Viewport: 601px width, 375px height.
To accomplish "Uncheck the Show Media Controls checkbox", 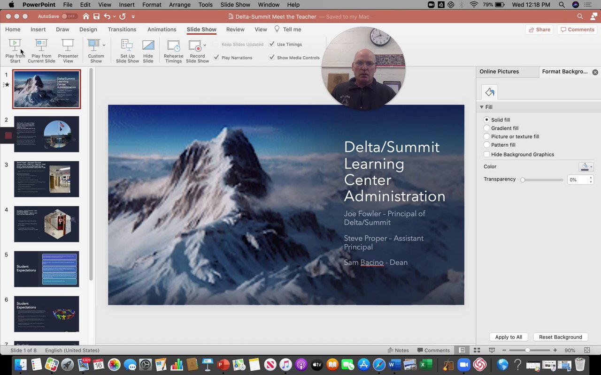I will click(x=272, y=57).
